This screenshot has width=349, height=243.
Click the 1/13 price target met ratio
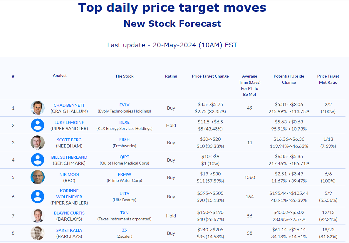(x=328, y=139)
